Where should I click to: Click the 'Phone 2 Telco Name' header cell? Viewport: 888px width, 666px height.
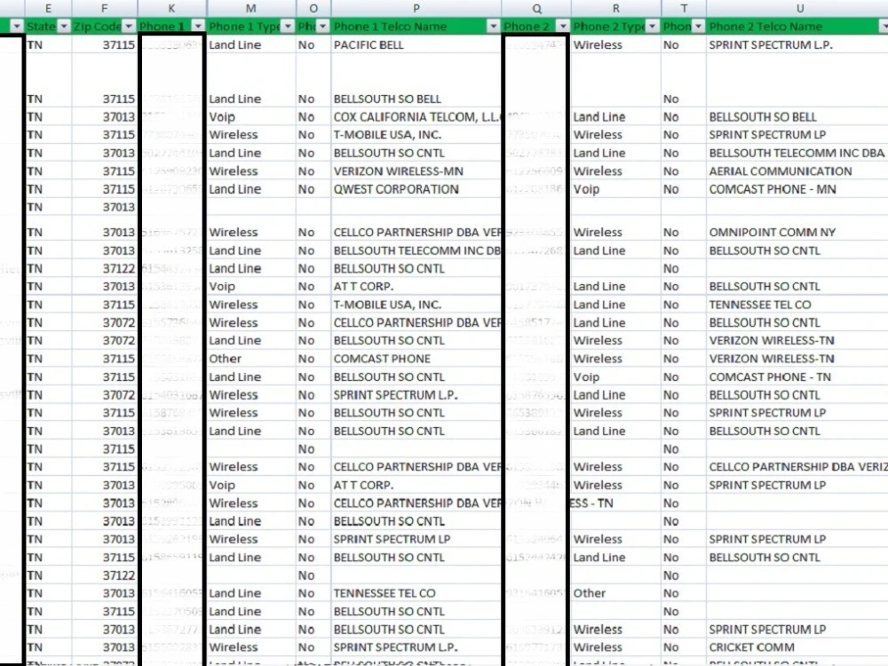click(x=797, y=27)
